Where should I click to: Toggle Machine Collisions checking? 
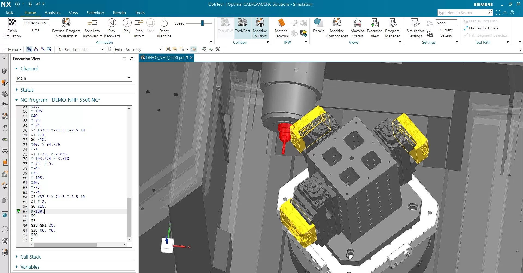(x=260, y=28)
